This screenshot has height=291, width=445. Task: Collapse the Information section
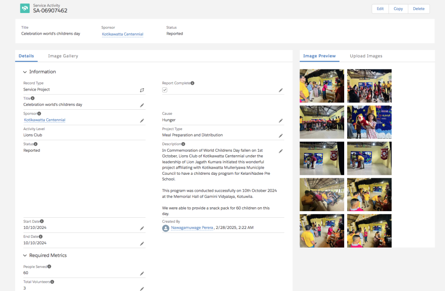(25, 72)
